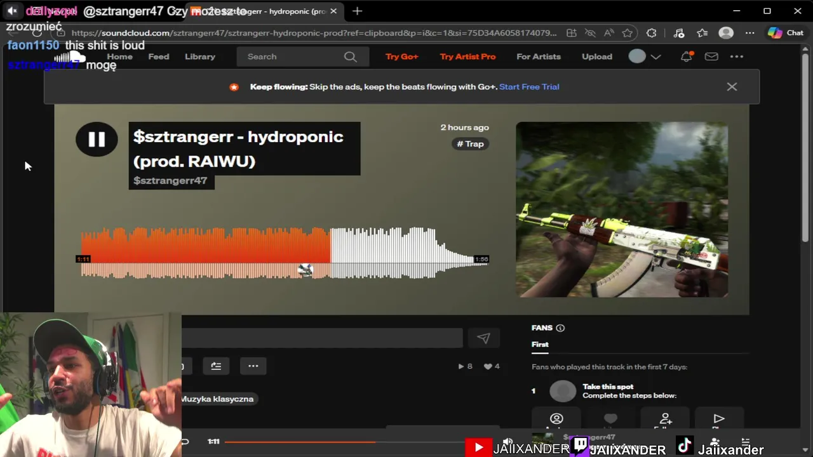Open the browser Extensions puzzle icon

[x=652, y=33]
